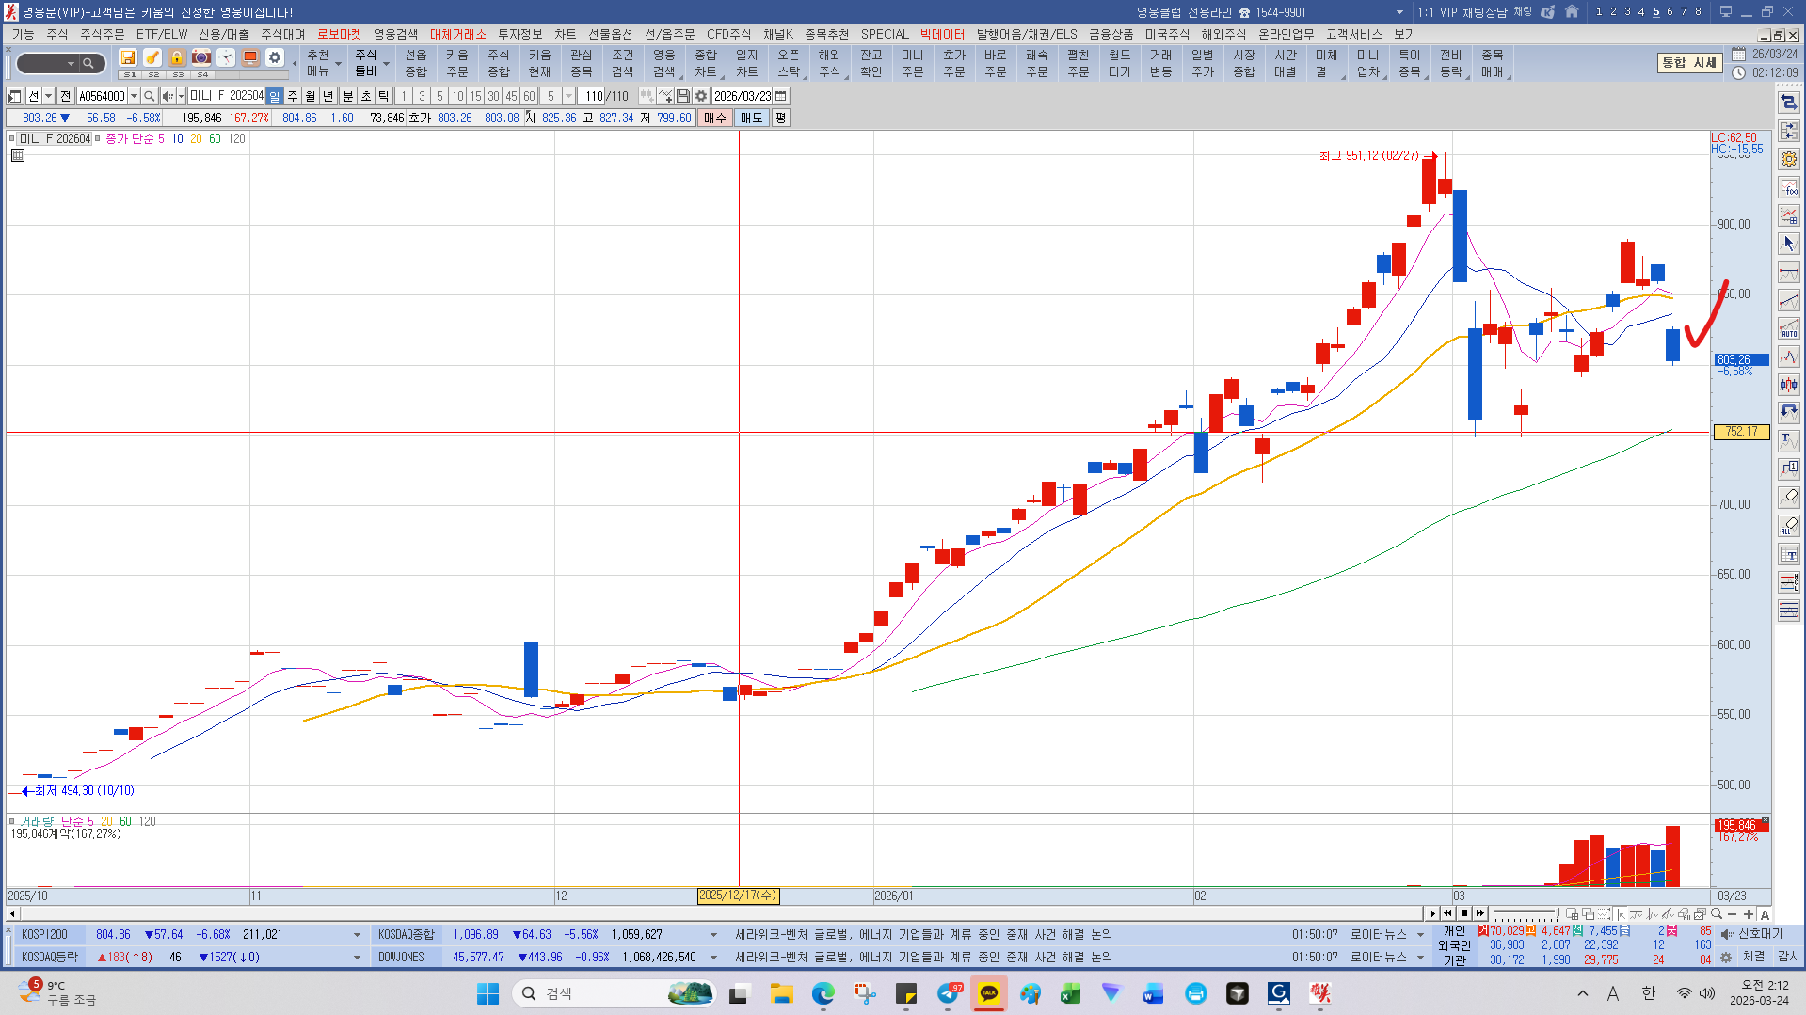Open the 차트 menu

pos(565,34)
